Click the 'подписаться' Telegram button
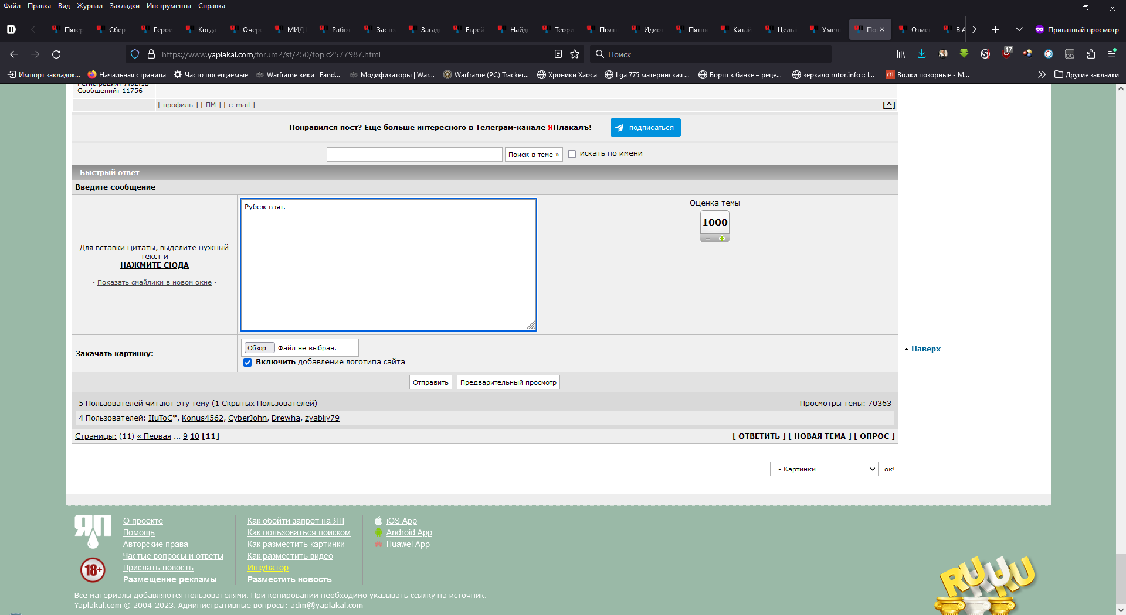The height and width of the screenshot is (615, 1126). point(646,128)
